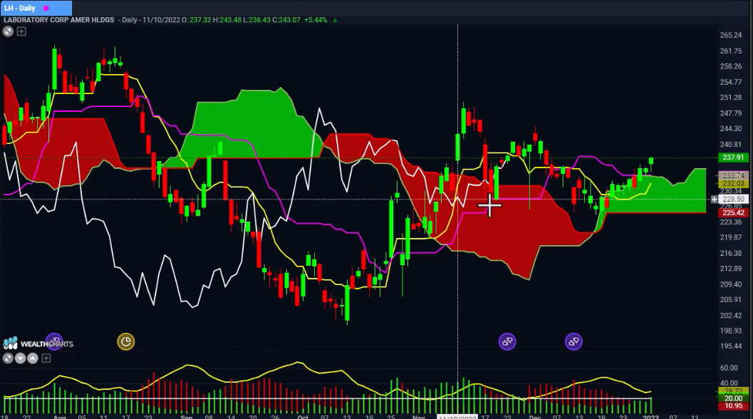Click the Aug label on the time axis
Image resolution: width=753 pixels, height=419 pixels.
point(60,417)
